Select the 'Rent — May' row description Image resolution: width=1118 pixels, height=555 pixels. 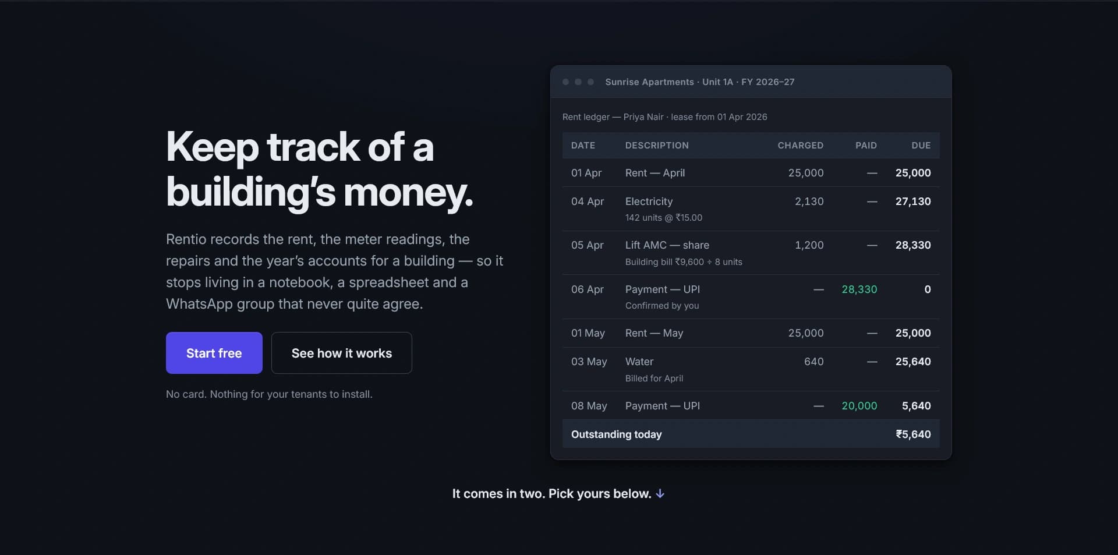pos(654,333)
